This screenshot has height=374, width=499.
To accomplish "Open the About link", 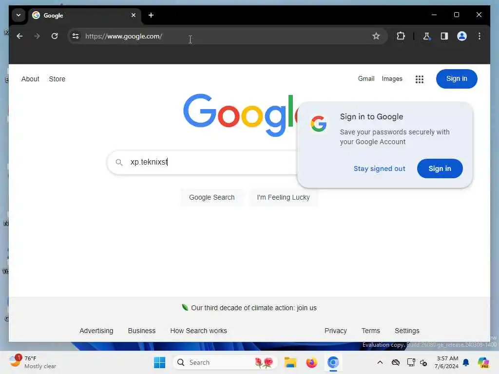I will point(30,79).
